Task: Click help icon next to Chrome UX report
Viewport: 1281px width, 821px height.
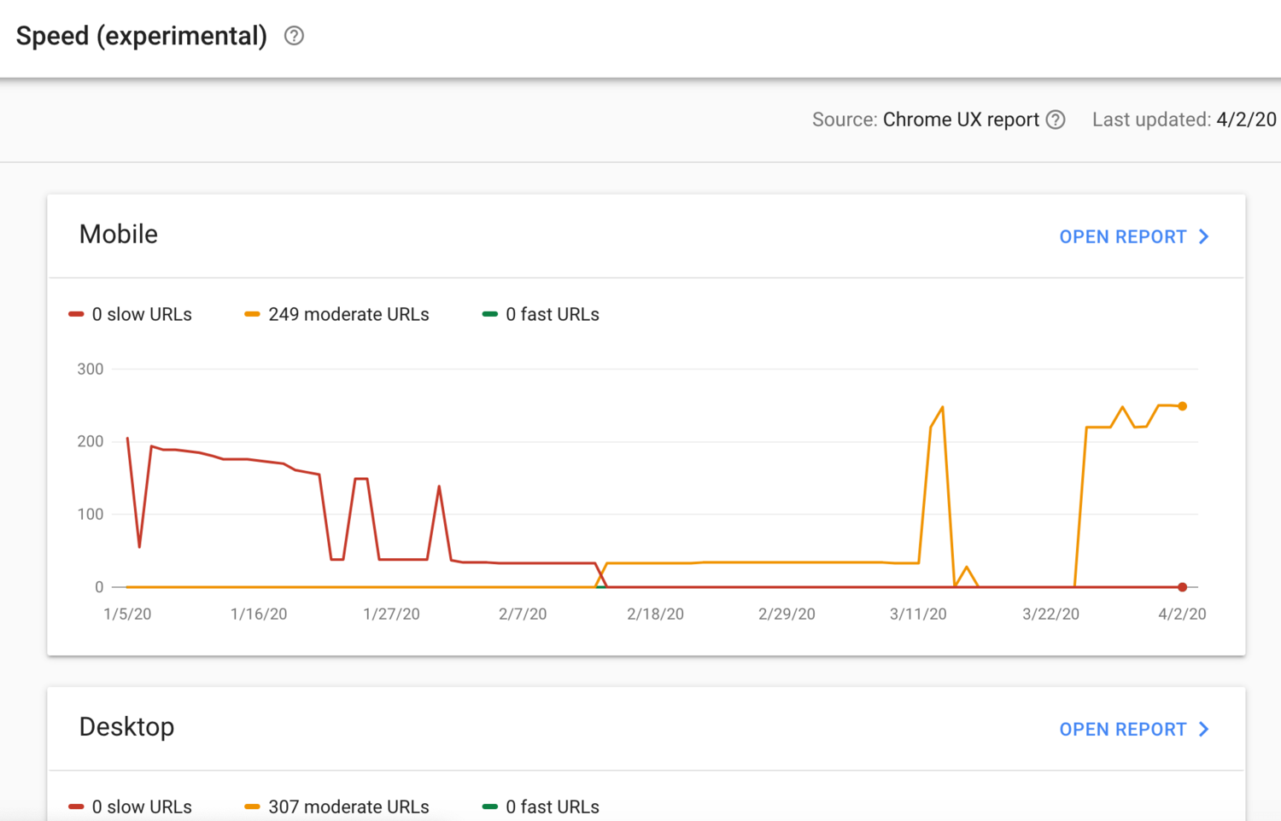Action: pyautogui.click(x=1056, y=119)
